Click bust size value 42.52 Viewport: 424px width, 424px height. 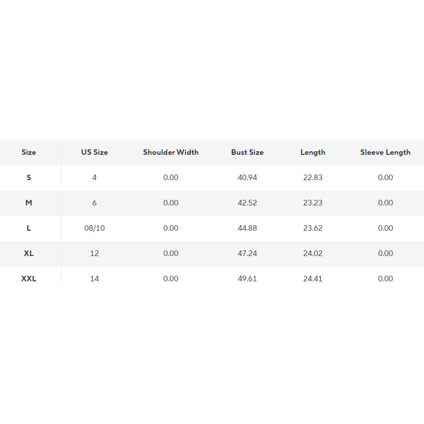(x=247, y=203)
